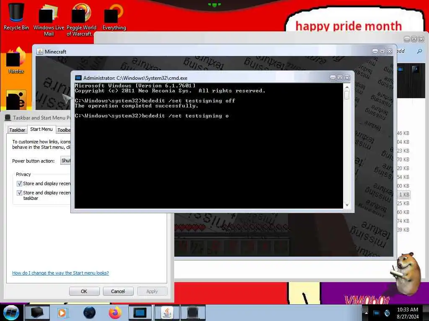Open the first black folder taskbar item

pyautogui.click(x=37, y=313)
